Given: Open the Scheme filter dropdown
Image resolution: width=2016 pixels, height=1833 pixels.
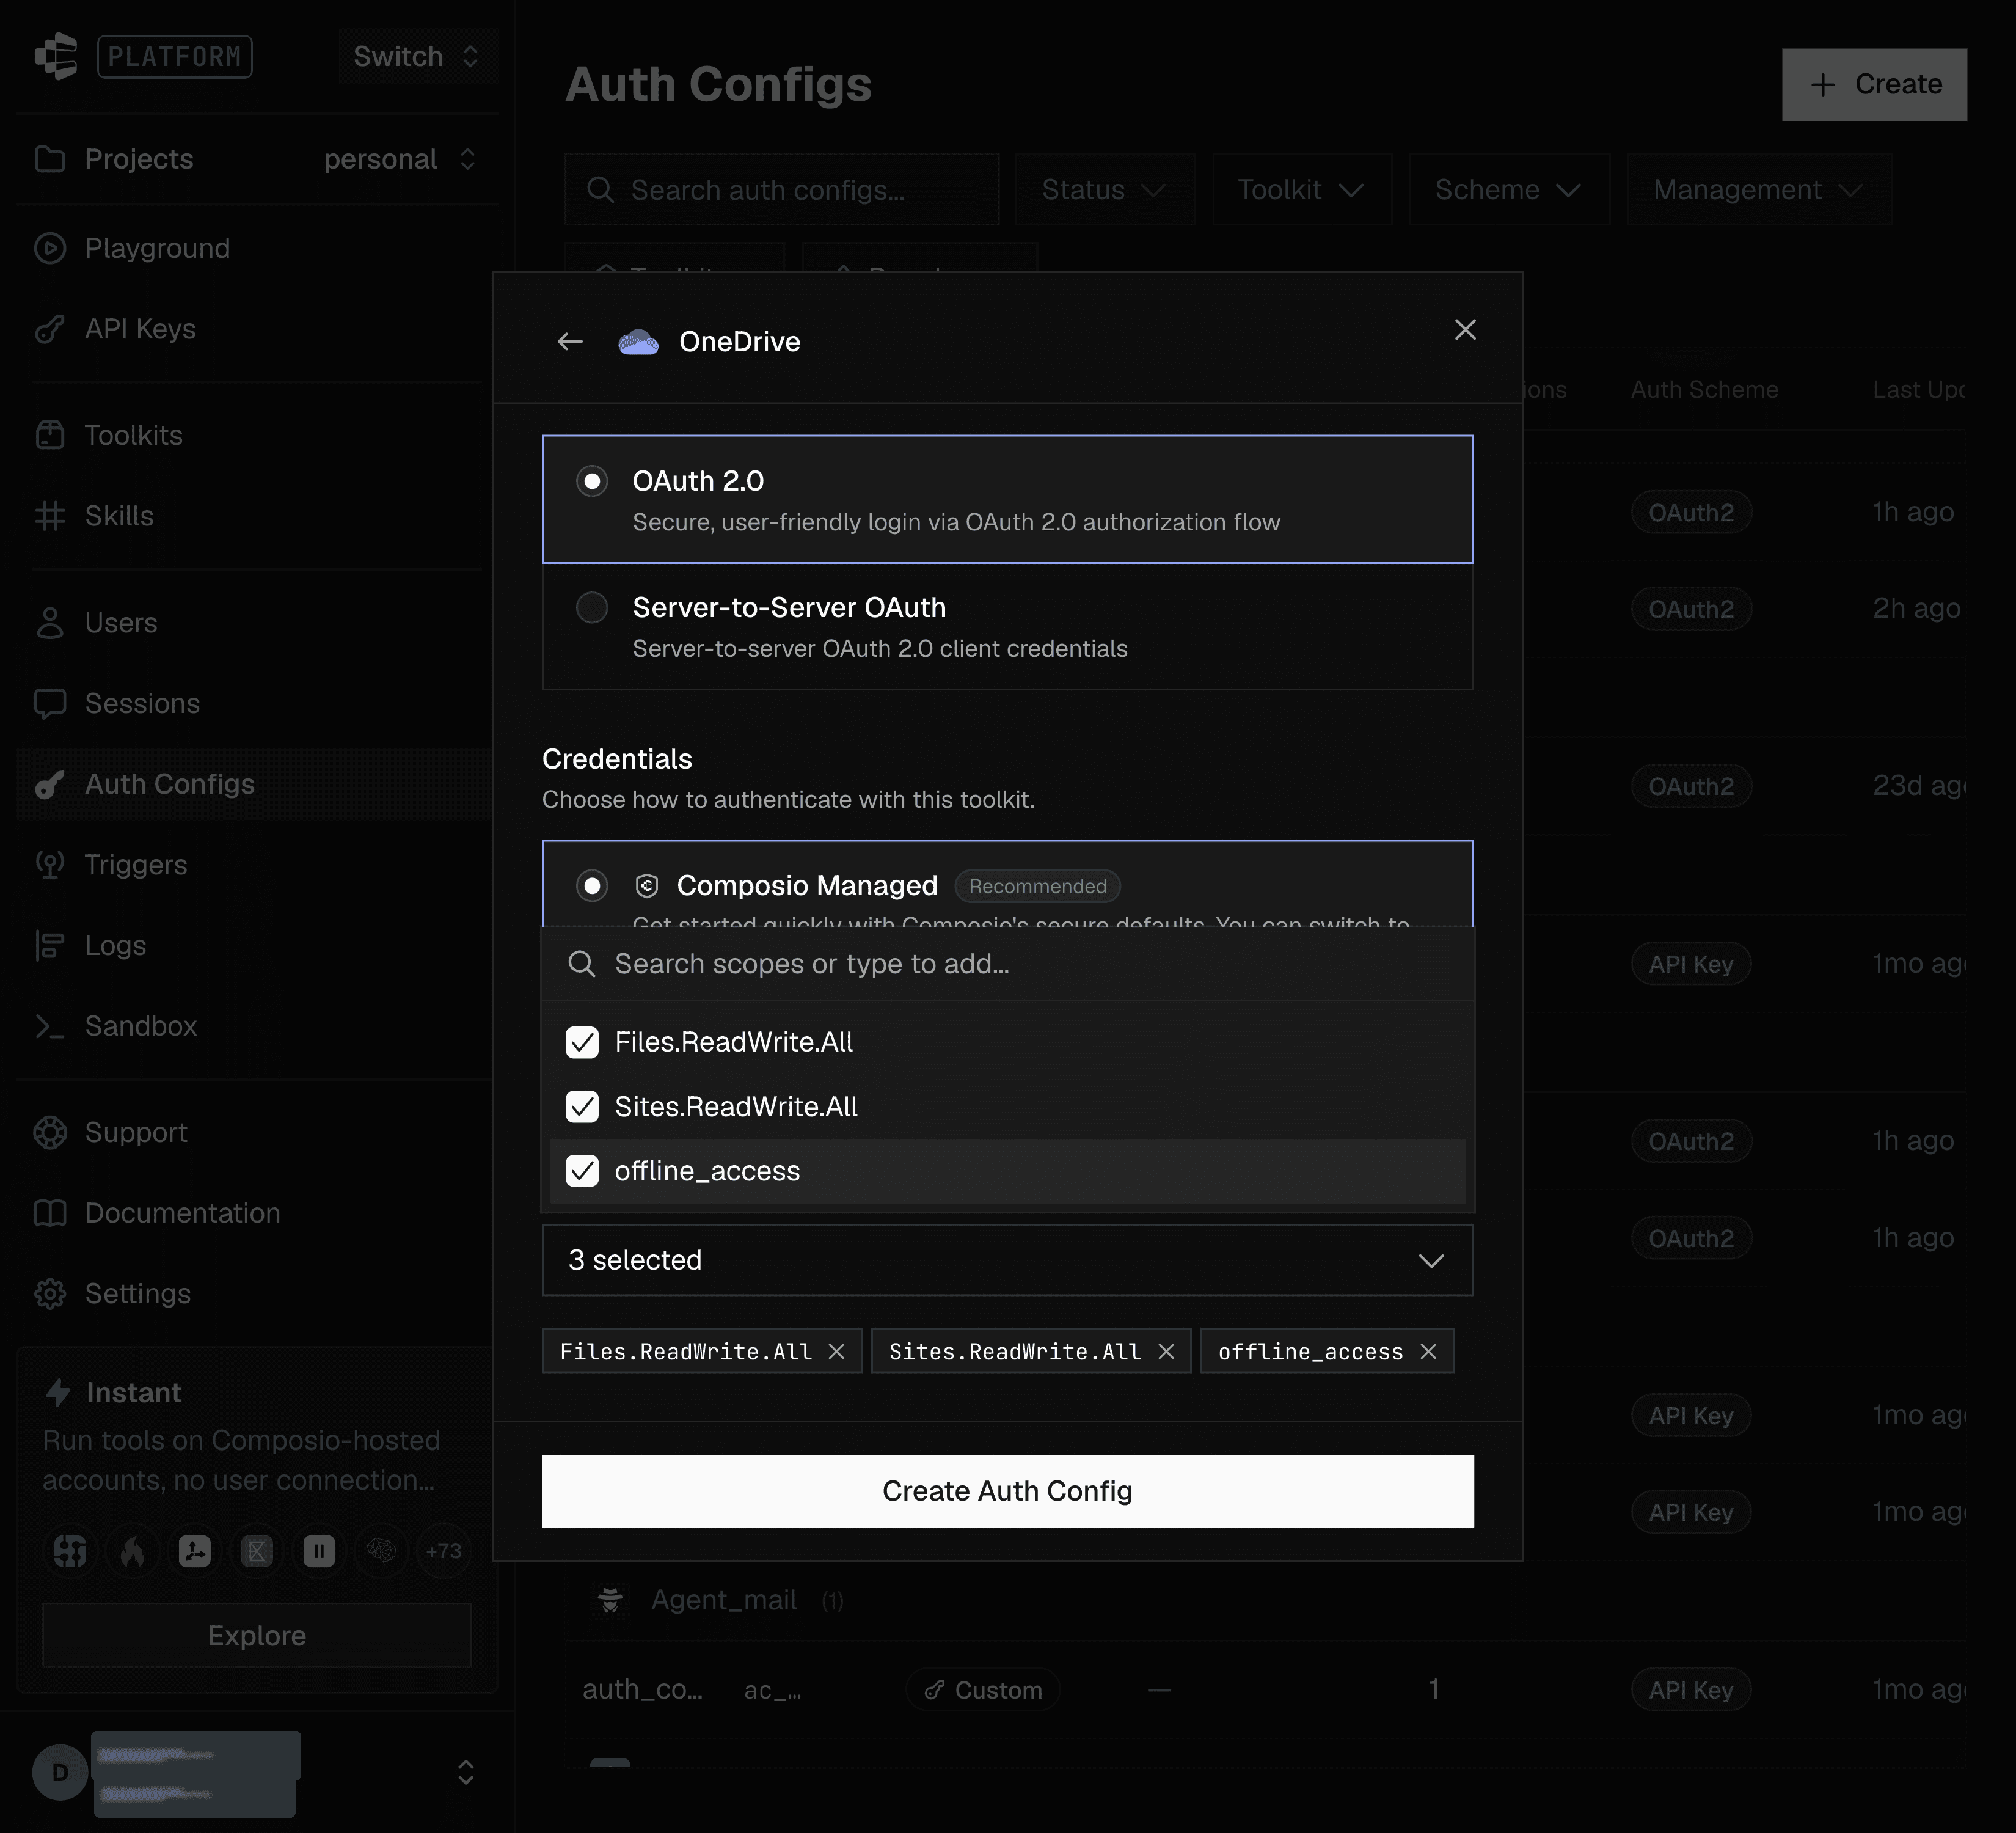Looking at the screenshot, I should pos(1510,189).
